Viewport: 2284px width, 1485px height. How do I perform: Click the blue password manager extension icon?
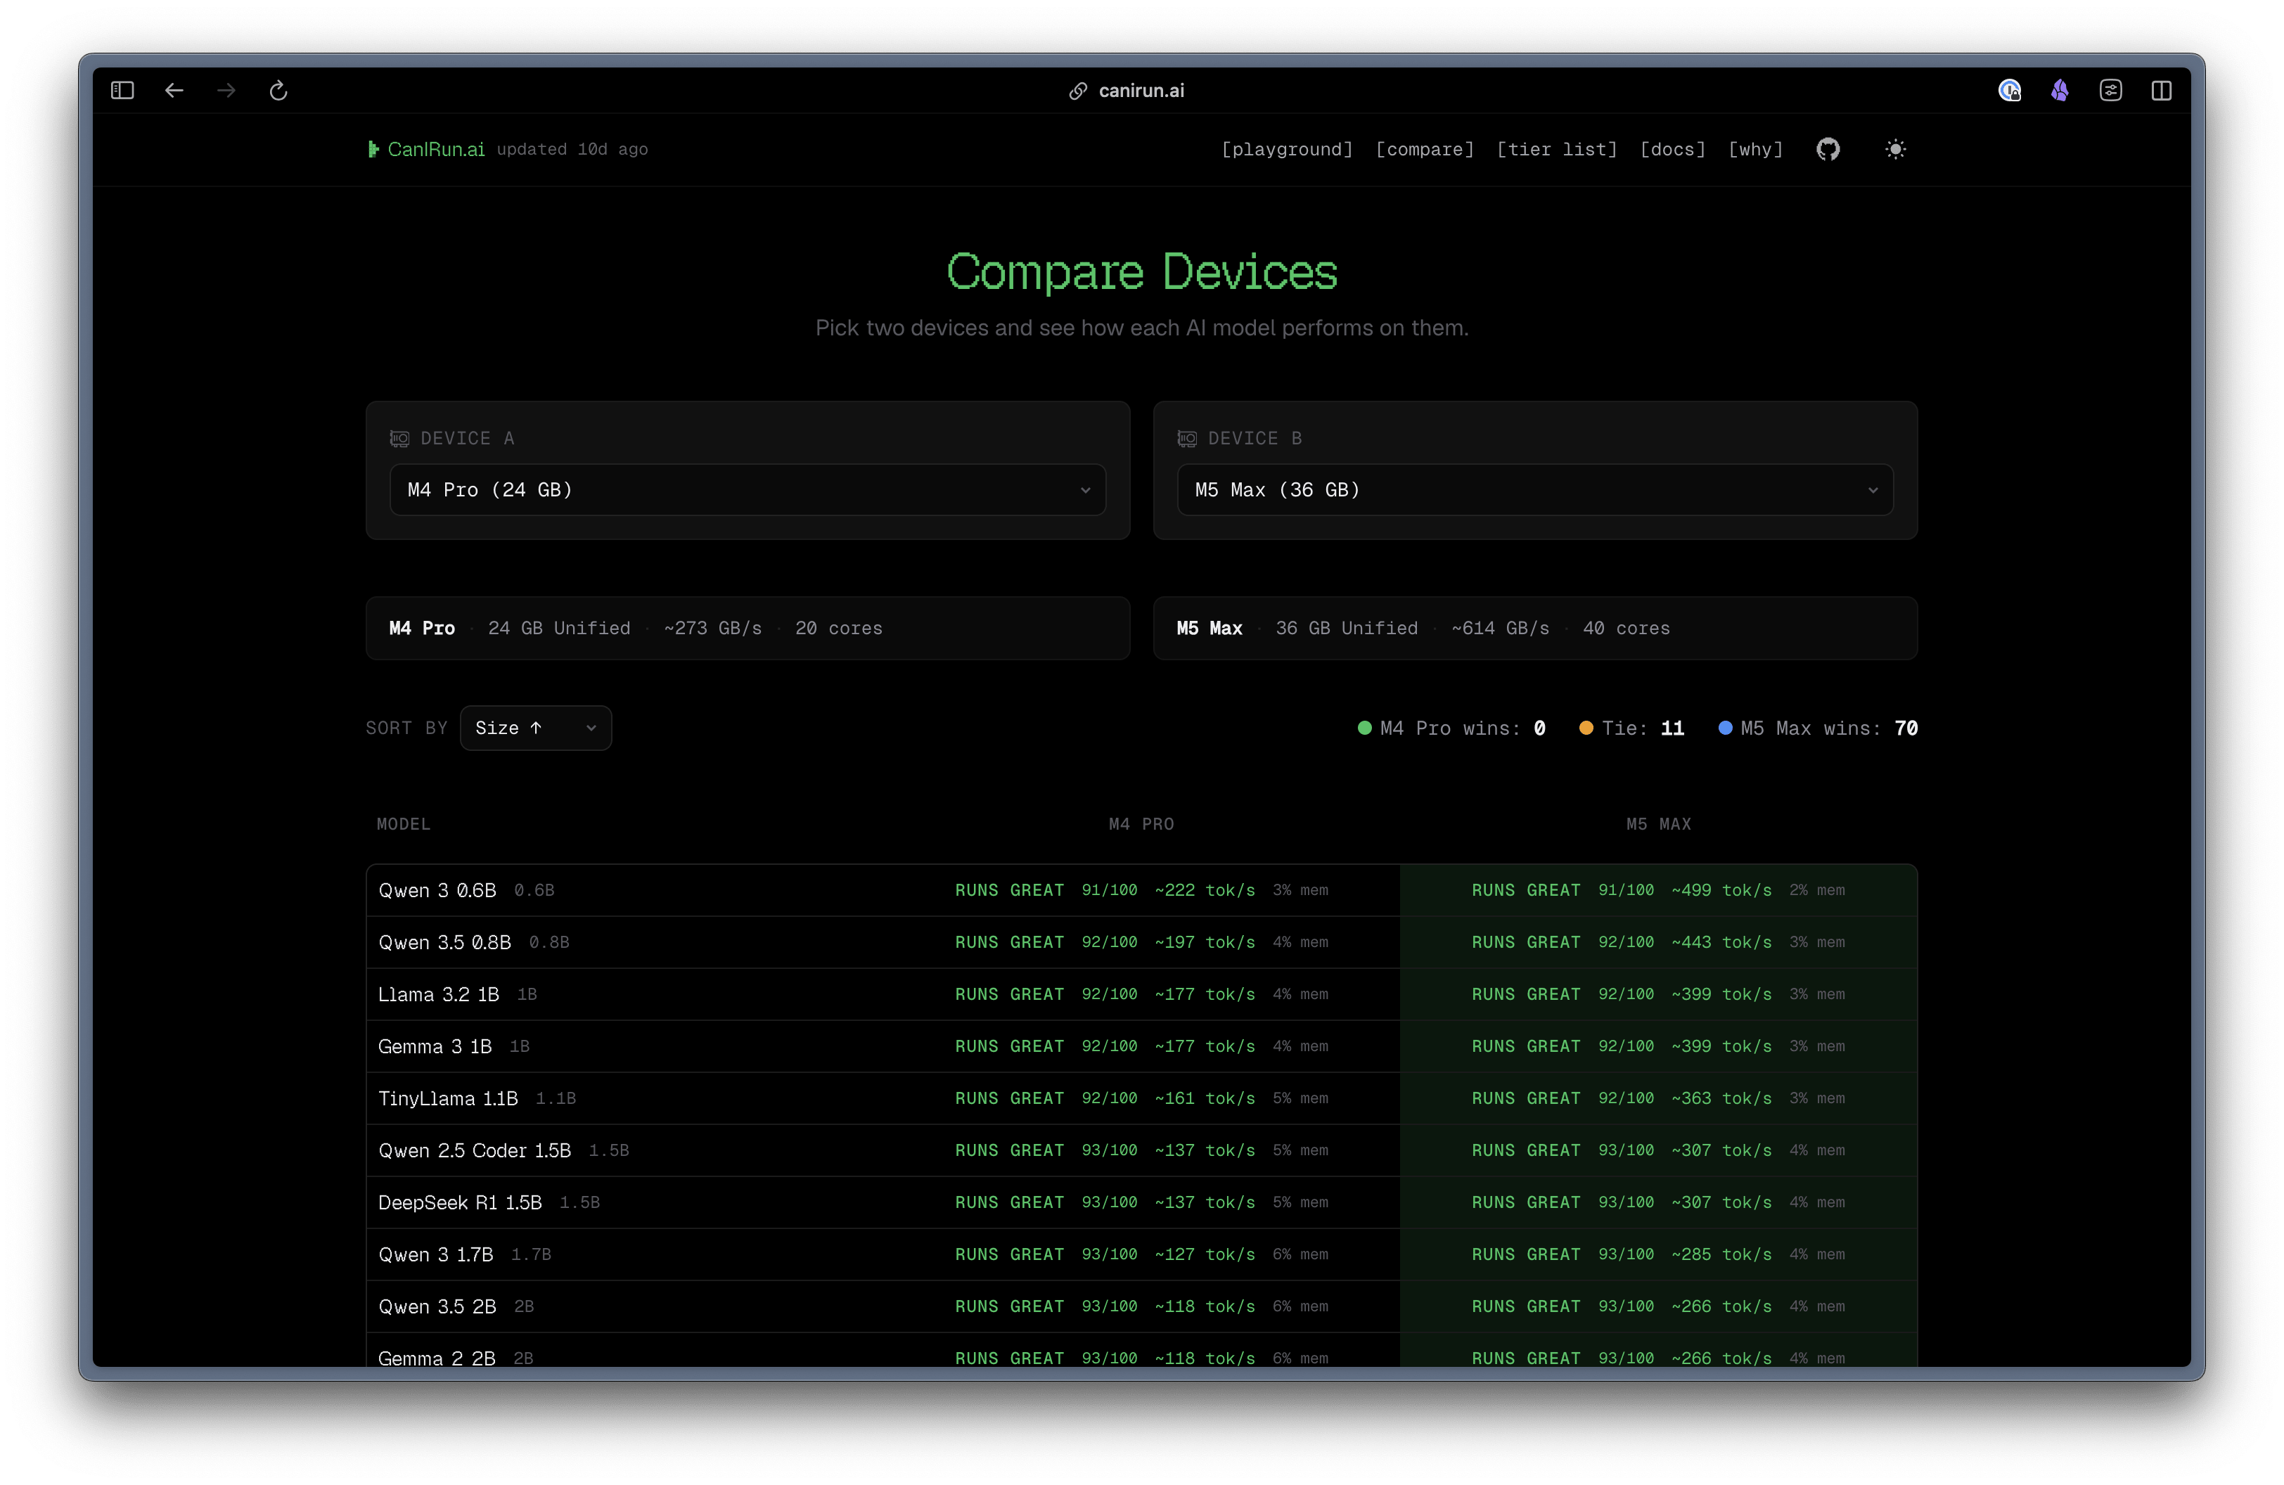(2010, 90)
